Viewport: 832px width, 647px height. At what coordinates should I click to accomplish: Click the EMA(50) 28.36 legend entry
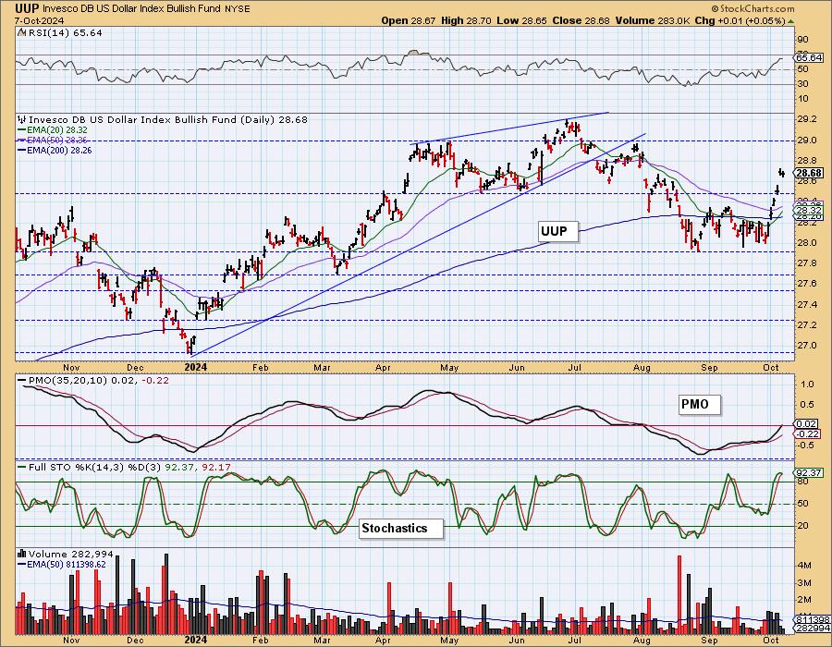click(53, 140)
